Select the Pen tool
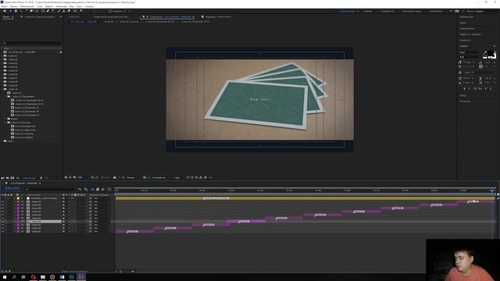500x281 pixels. [x=48, y=11]
